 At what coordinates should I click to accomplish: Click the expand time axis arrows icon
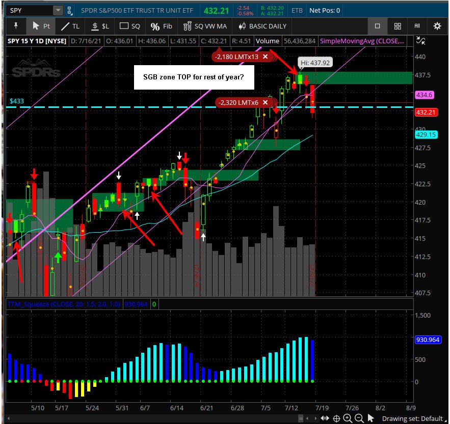pyautogui.click(x=325, y=418)
